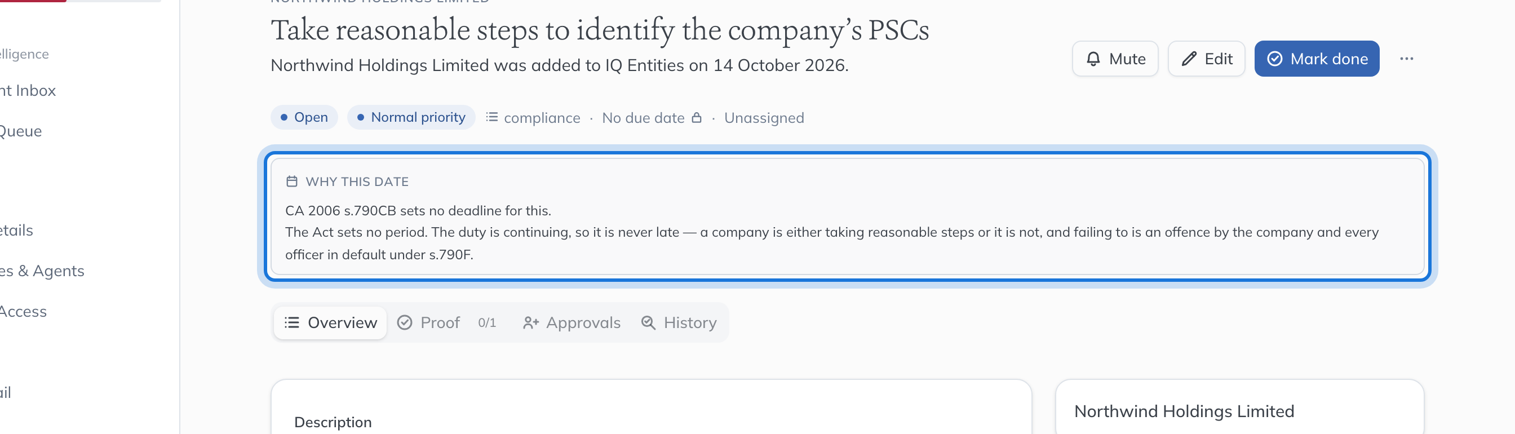Click the checkmark icon on Mark done
Image resolution: width=1515 pixels, height=434 pixels.
tap(1274, 59)
